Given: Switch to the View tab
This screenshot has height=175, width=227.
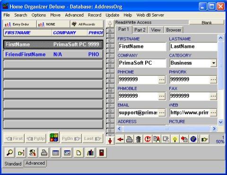Looking at the screenshot, I should [156, 30].
